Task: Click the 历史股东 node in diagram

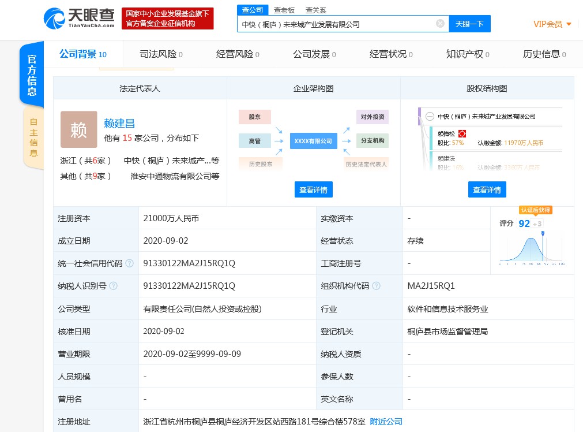Action: click(261, 164)
